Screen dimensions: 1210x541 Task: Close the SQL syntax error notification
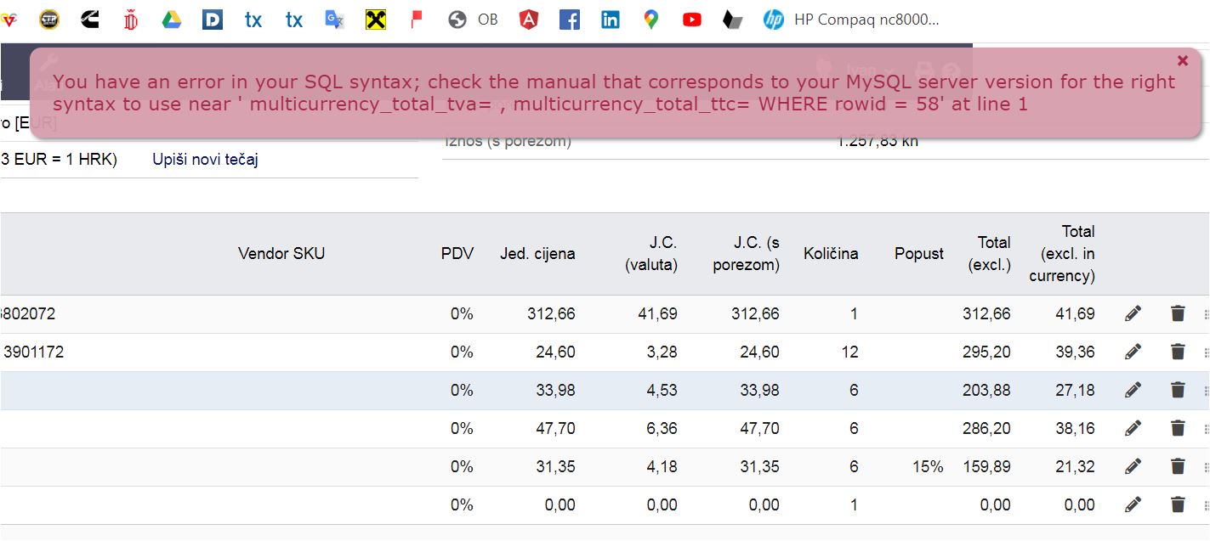click(x=1182, y=61)
